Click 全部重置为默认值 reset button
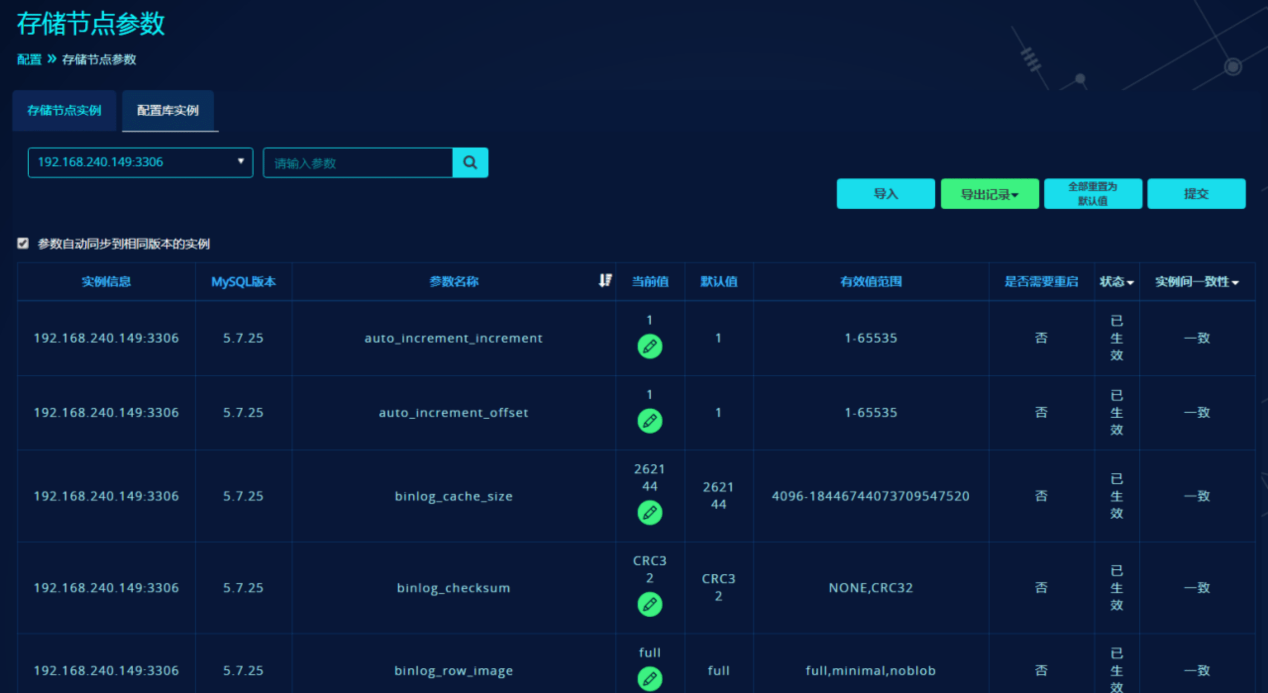 tap(1093, 194)
